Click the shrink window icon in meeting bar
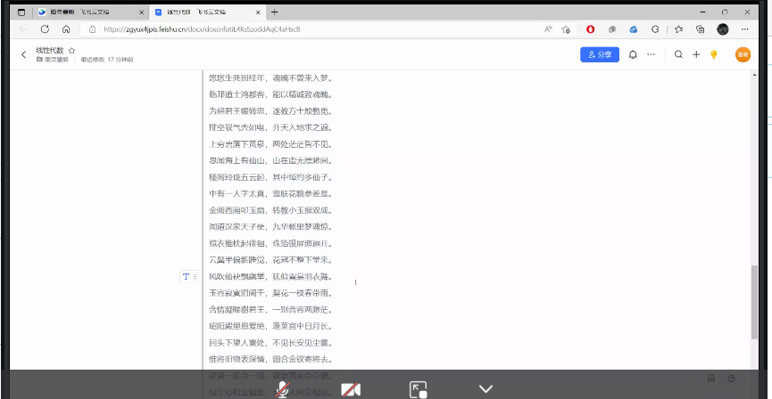772x399 pixels. (418, 390)
